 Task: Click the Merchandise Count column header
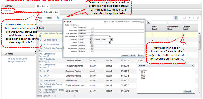173,28
